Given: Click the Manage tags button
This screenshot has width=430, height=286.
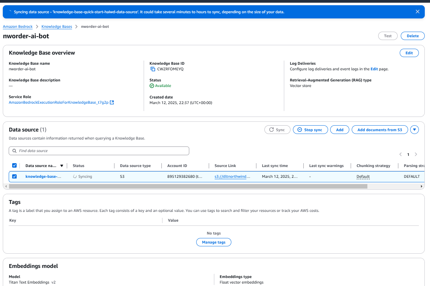Looking at the screenshot, I should tap(214, 242).
